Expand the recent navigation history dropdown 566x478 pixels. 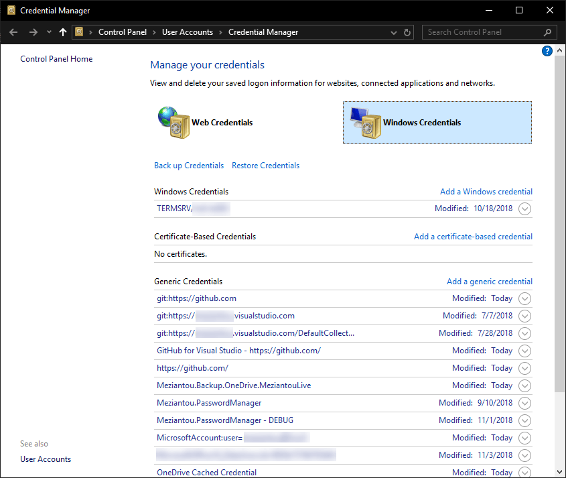click(48, 32)
